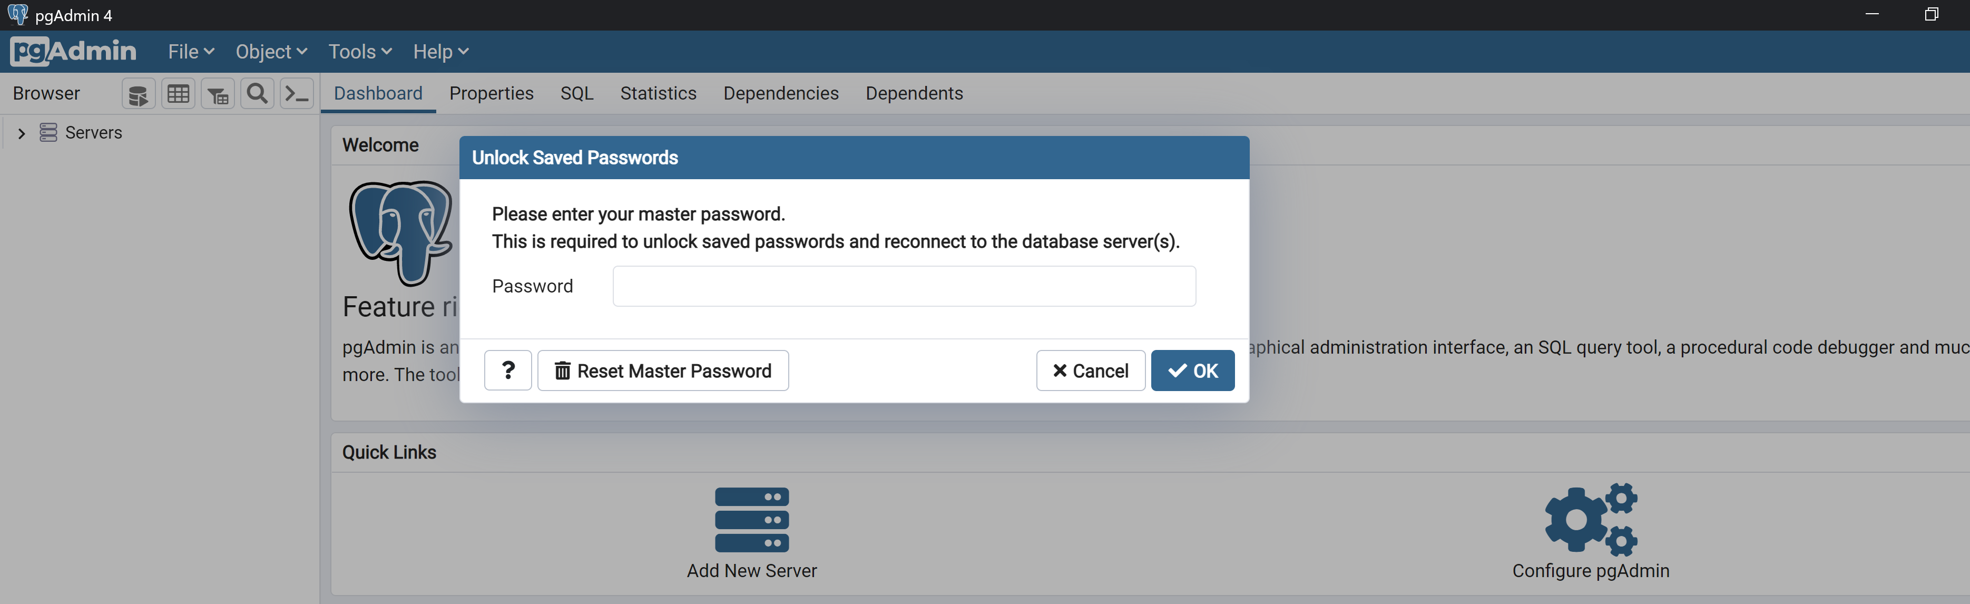Click the Query Tool database icon in Browser toolbar
Screen dimensions: 1970x604
coord(139,94)
